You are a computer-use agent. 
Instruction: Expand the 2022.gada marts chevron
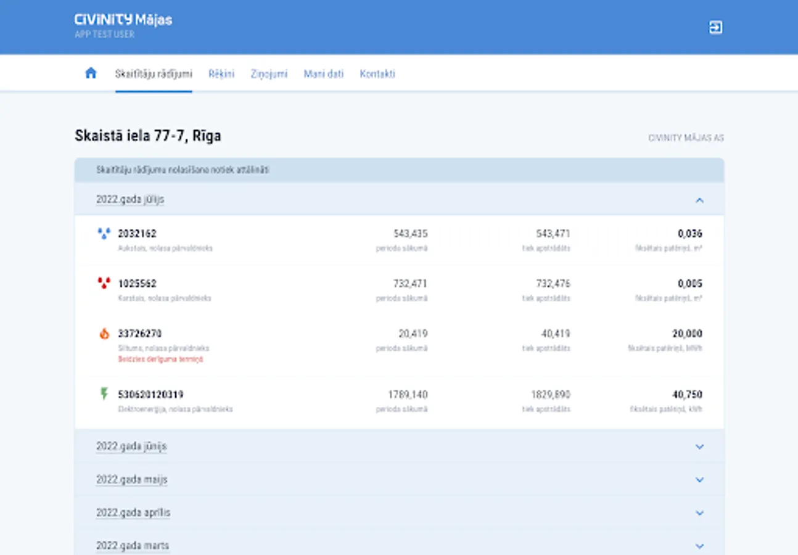[x=699, y=546]
